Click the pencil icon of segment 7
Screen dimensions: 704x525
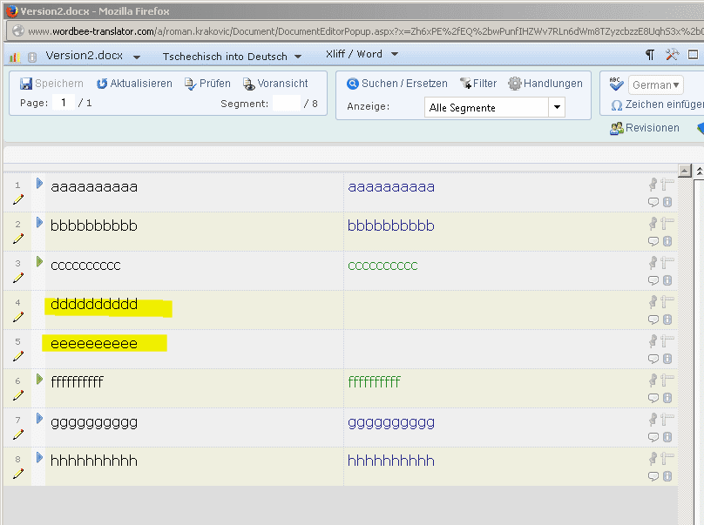pos(18,434)
